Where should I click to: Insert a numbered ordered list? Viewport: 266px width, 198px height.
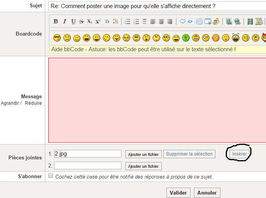pos(136,21)
